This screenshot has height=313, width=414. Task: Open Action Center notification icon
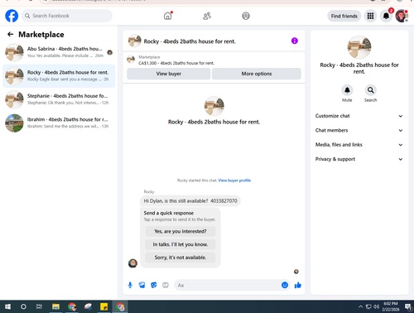pos(408,306)
